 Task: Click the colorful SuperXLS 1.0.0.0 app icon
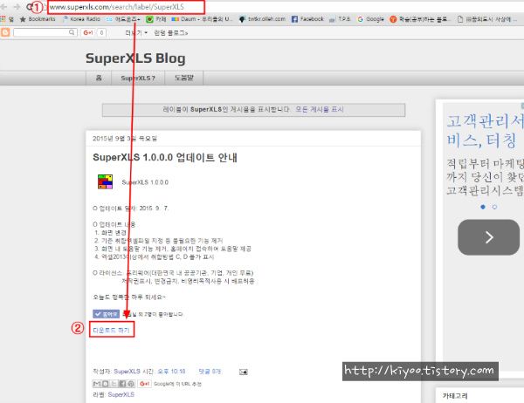(x=105, y=181)
